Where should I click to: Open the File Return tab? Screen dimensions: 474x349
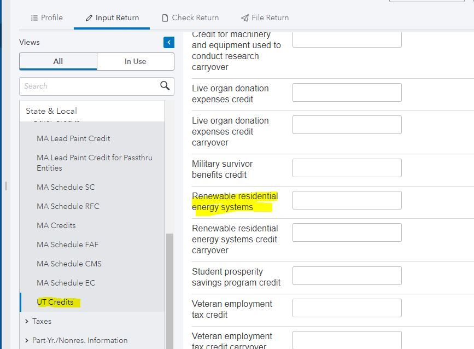point(265,18)
